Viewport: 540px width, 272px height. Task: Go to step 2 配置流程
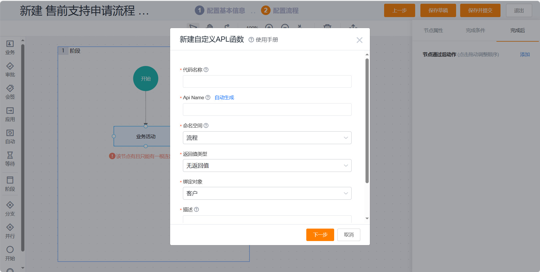pos(280,10)
